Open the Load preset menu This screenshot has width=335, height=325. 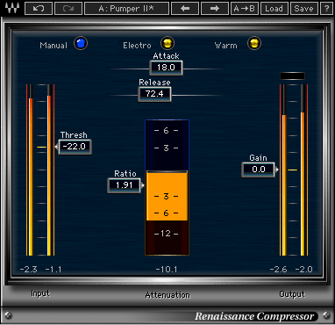[x=274, y=9]
